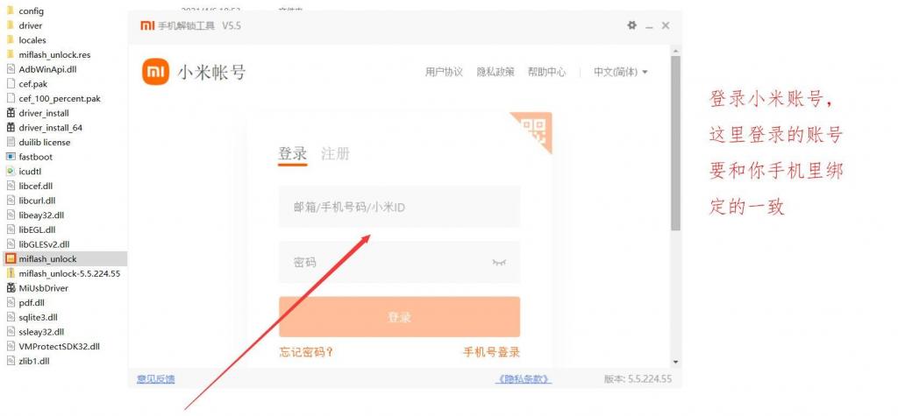The height and width of the screenshot is (416, 898).
Task: Click the 邮箱/手机号码/小米ID input field
Action: click(x=399, y=208)
